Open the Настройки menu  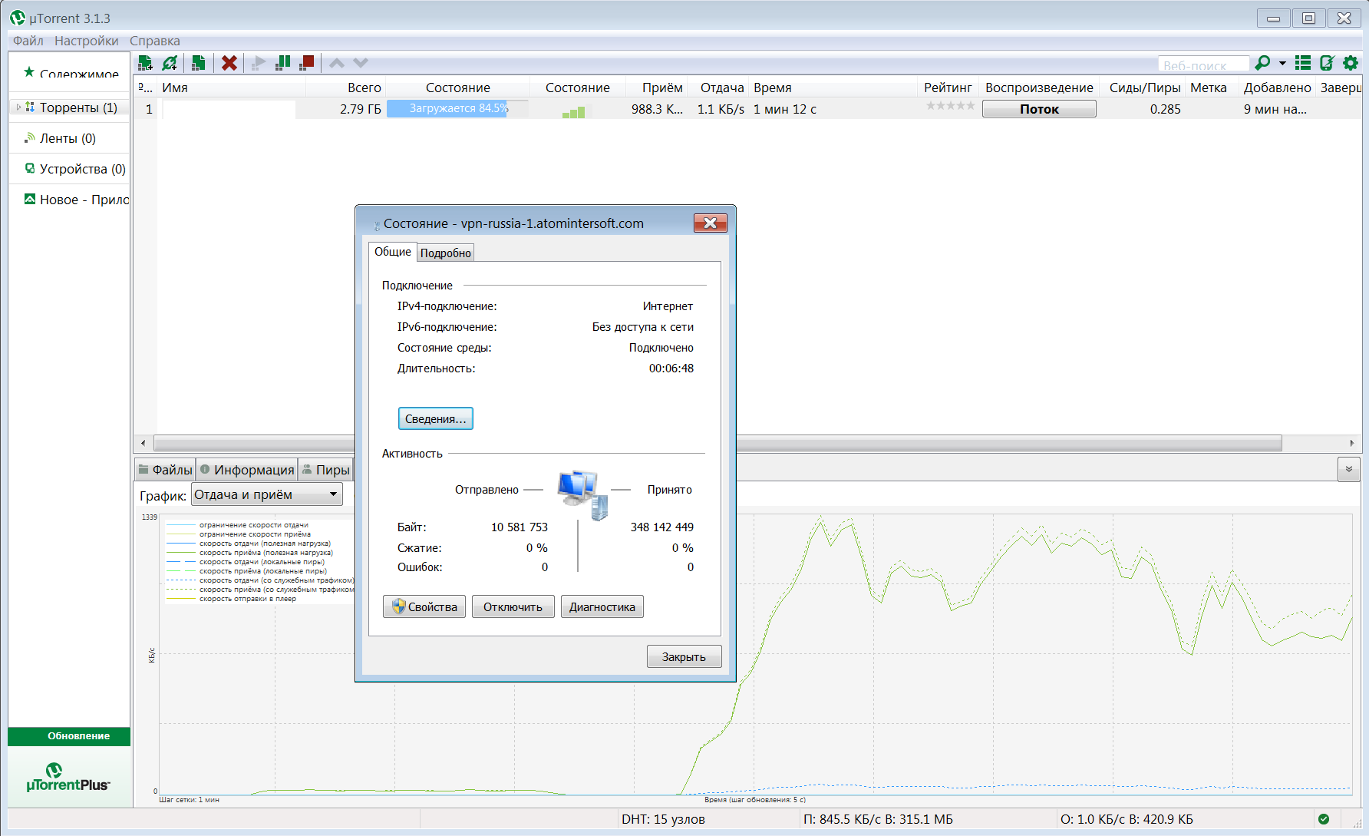point(86,41)
